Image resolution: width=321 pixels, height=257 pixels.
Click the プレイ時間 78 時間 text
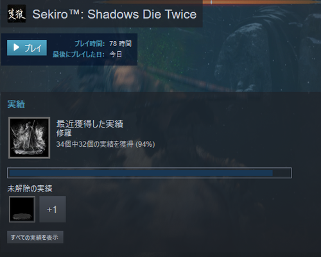coord(103,44)
